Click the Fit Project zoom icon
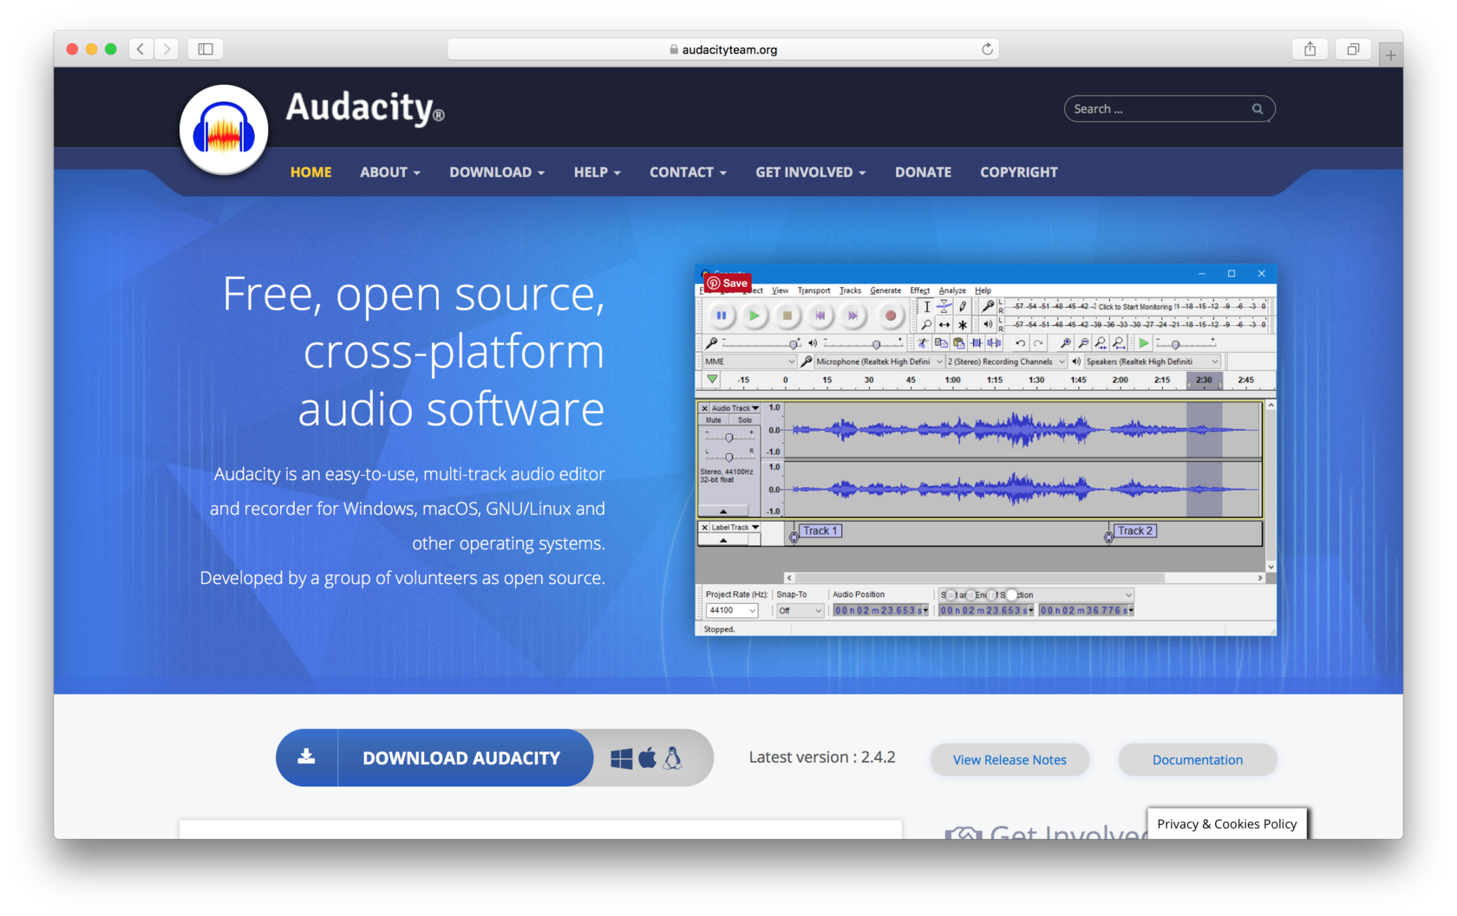The image size is (1457, 916). 1119,343
